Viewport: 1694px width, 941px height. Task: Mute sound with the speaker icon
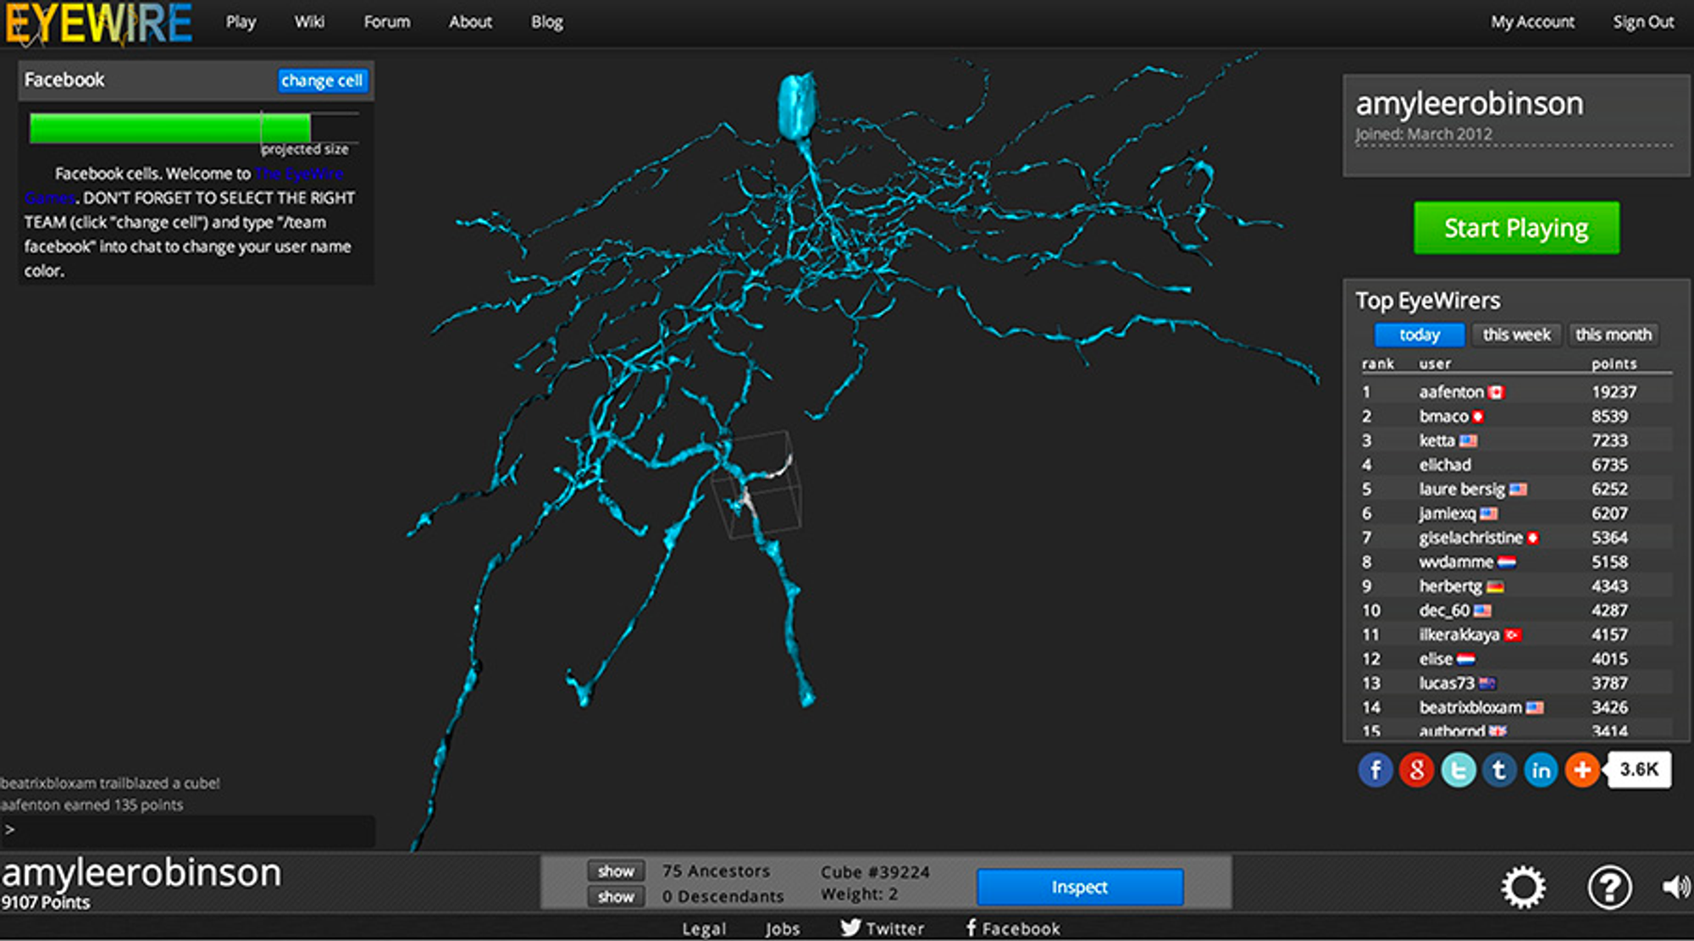1675,887
